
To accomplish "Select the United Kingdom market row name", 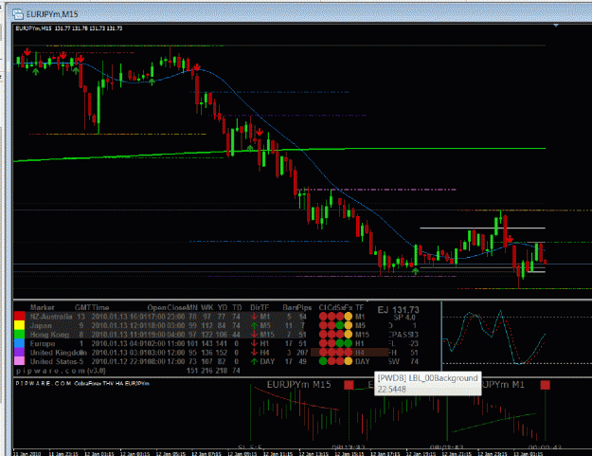I will click(56, 353).
